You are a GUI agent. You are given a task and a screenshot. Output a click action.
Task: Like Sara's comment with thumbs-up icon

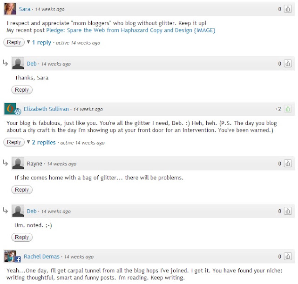tap(288, 9)
